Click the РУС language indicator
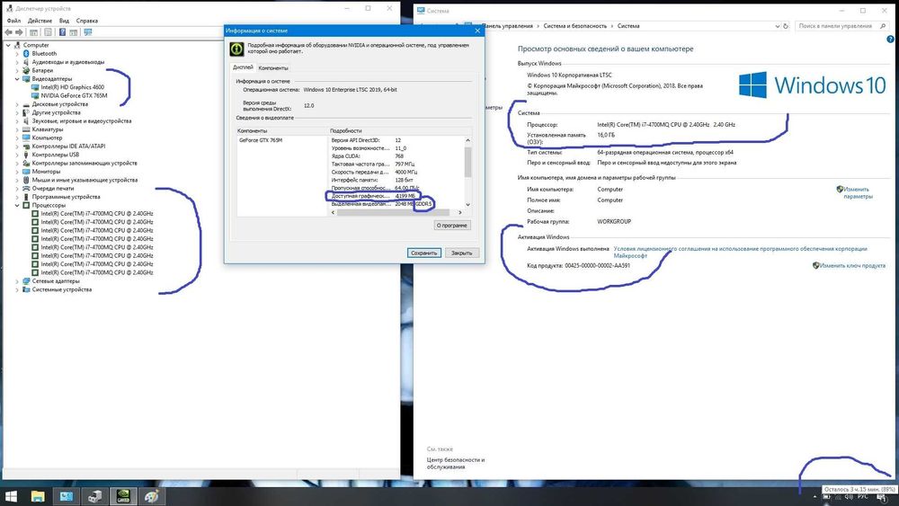This screenshot has width=899, height=506. pos(862,497)
